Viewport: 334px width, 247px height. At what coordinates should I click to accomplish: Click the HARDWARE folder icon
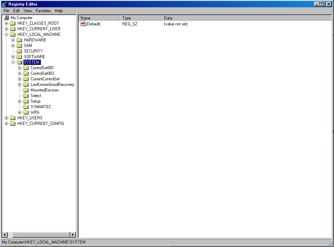pos(19,40)
